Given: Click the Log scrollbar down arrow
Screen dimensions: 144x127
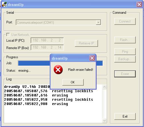Looking at the screenshot, I should 105,121.
